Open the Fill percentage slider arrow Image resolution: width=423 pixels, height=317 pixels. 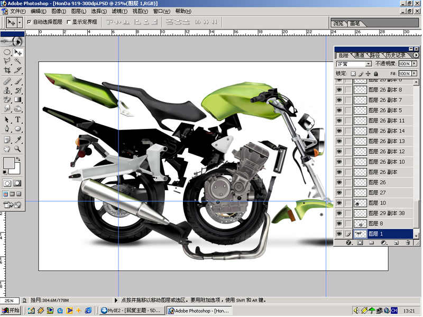tap(415, 73)
